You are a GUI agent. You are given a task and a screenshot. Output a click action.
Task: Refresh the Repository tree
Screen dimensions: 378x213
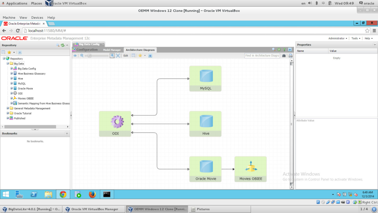coord(63,45)
